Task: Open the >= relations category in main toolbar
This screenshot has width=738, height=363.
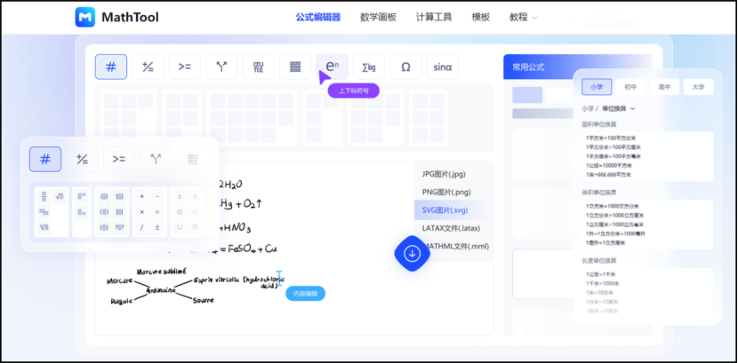Action: (x=185, y=67)
